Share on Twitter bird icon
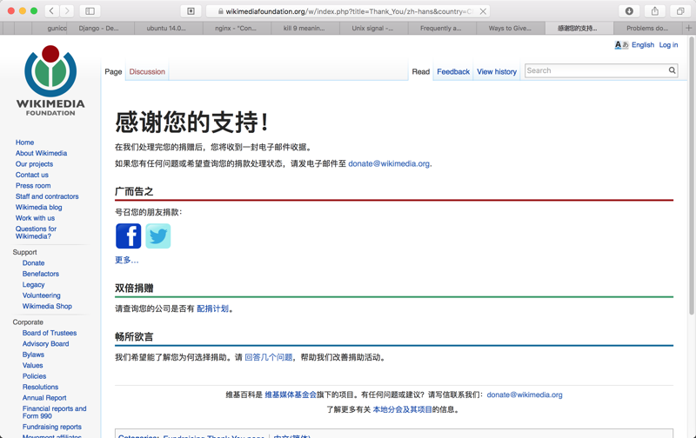Screen dimensions: 696x438 158,236
